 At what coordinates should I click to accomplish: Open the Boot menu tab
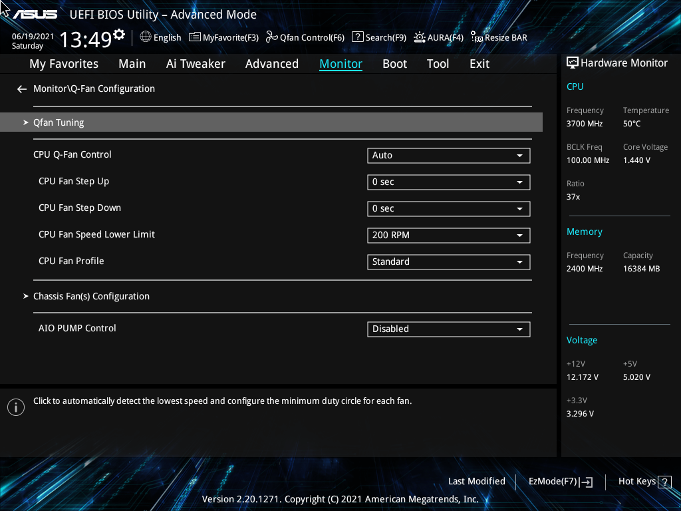coord(394,63)
